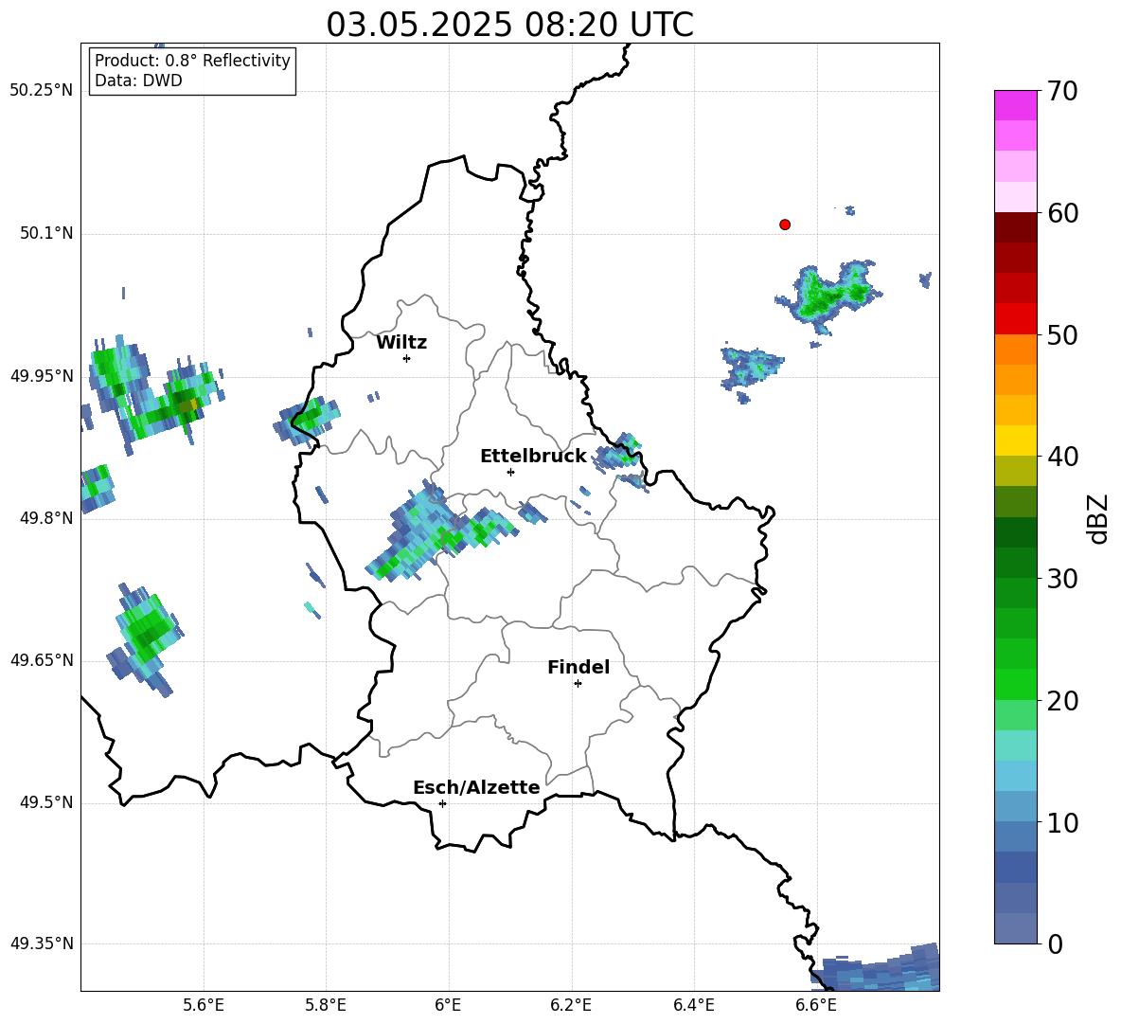Click the Wiltz cross marker
The image size is (1121, 1024).
pyautogui.click(x=407, y=358)
